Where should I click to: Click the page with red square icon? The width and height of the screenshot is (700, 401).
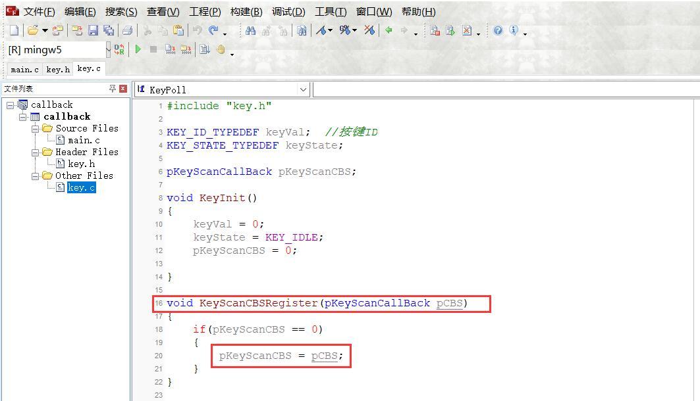(x=435, y=30)
